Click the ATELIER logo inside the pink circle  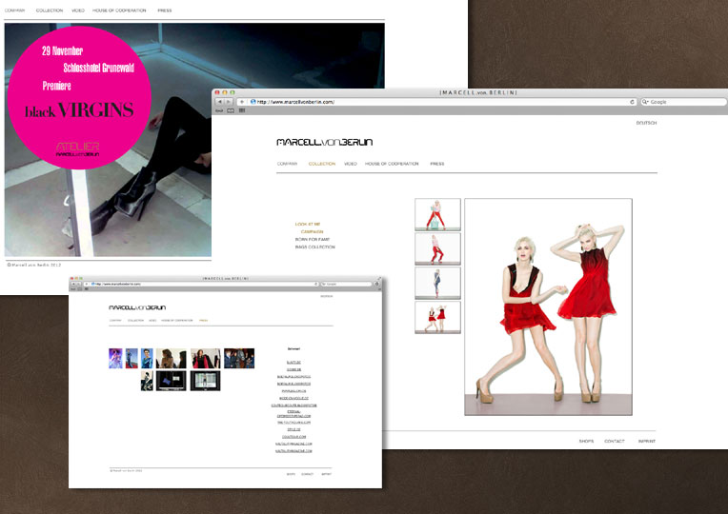77,148
